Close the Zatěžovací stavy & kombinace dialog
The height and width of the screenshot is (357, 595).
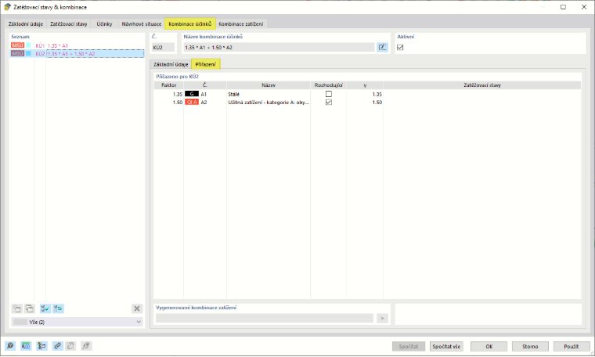[x=584, y=7]
